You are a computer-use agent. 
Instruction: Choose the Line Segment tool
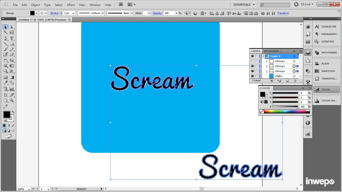tap(6, 44)
